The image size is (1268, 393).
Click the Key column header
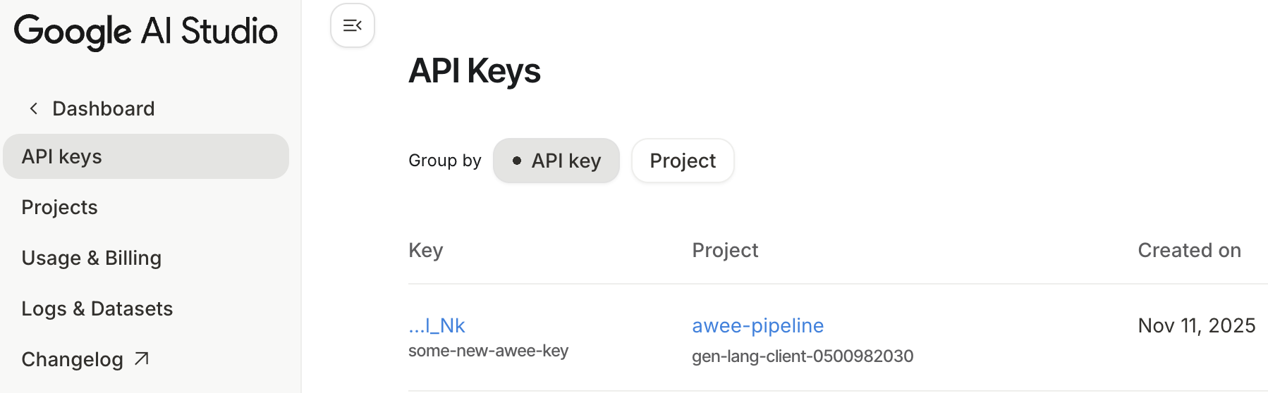[x=426, y=250]
